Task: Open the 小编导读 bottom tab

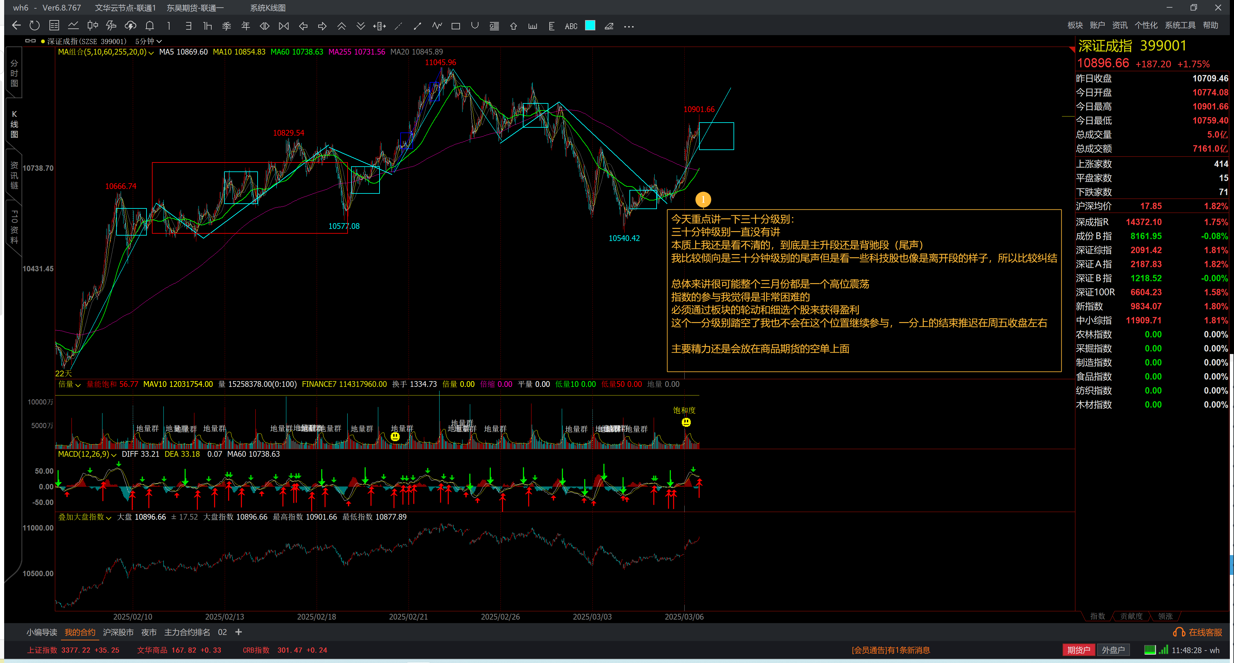Action: click(x=42, y=632)
